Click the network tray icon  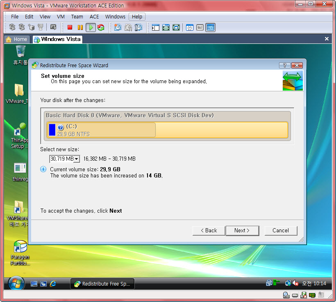[288, 283]
